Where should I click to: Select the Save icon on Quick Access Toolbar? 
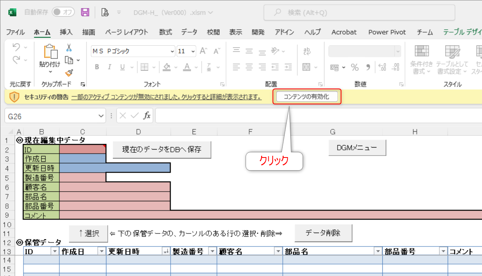tap(85, 12)
